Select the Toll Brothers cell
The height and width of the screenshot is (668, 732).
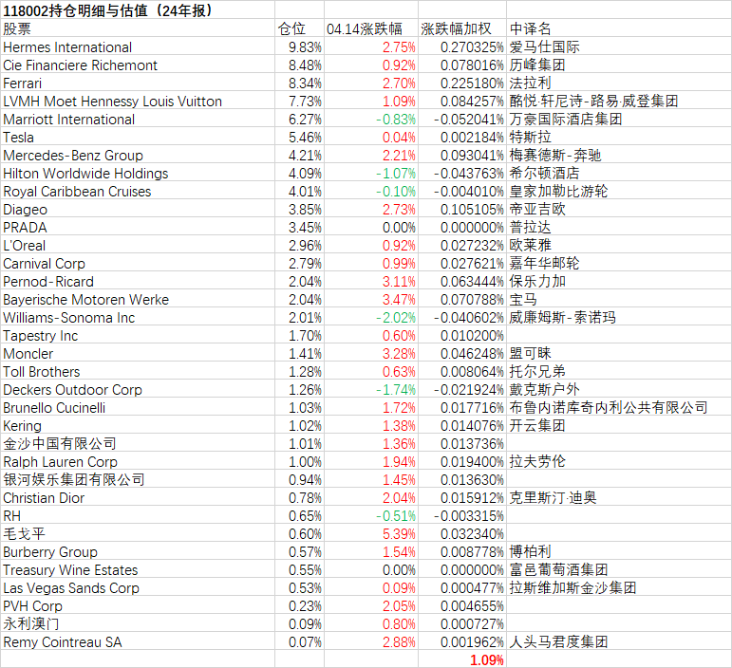tap(138, 371)
